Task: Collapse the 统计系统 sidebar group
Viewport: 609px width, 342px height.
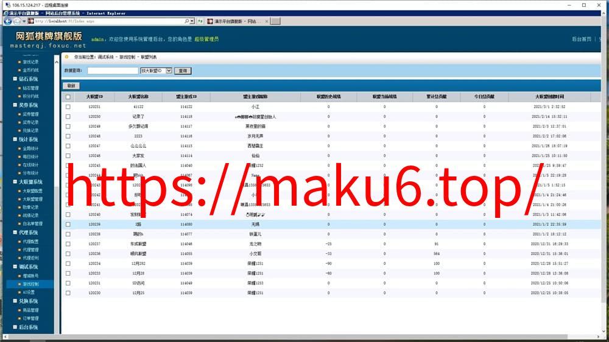Action: [15, 139]
